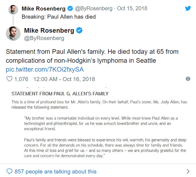Open the small Mike Rosenberg avatar
The height and width of the screenshot is (177, 196).
(x=13, y=9)
